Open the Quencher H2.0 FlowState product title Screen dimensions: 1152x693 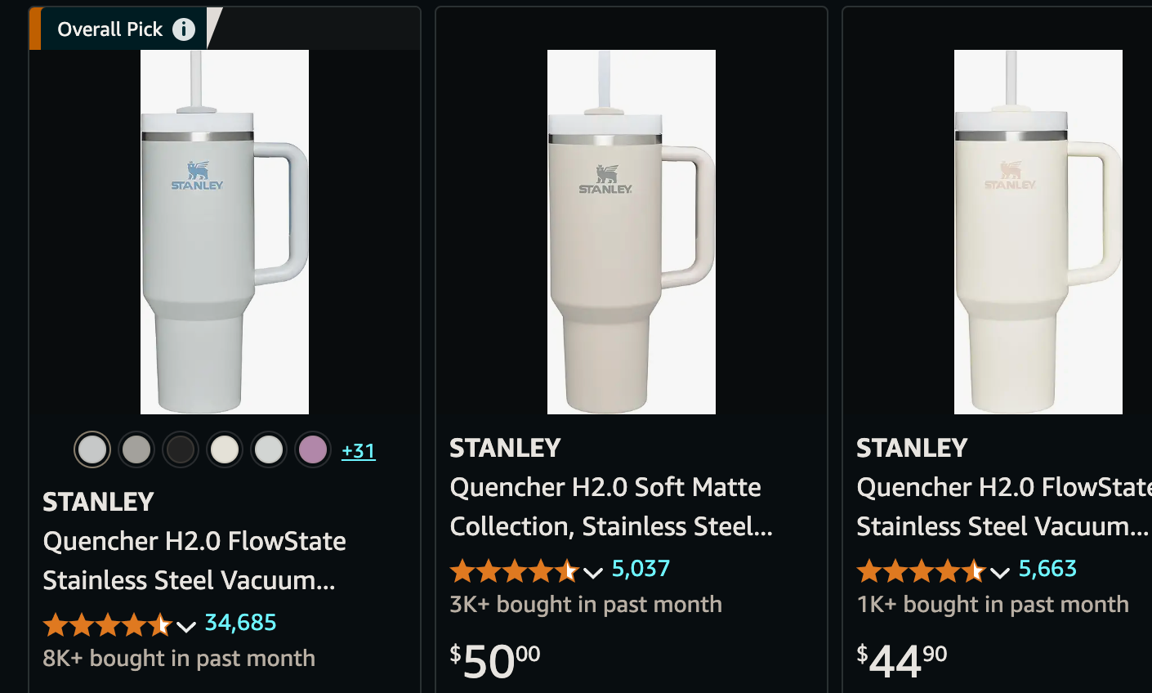194,561
